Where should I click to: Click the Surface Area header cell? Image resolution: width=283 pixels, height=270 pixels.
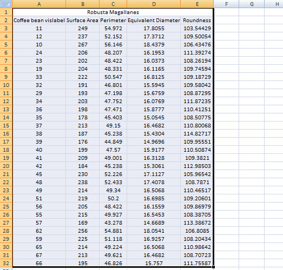pyautogui.click(x=82, y=20)
